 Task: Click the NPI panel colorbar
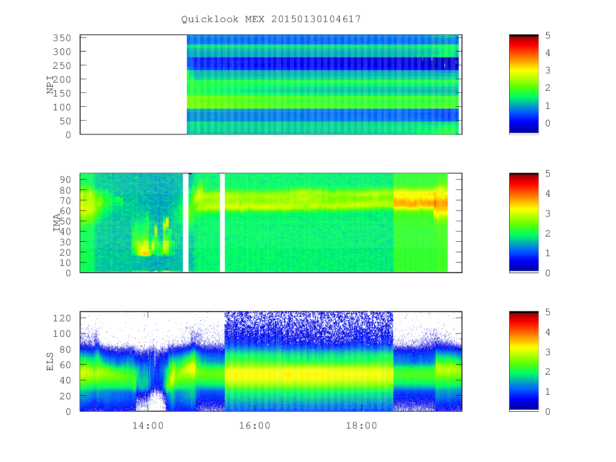point(524,85)
